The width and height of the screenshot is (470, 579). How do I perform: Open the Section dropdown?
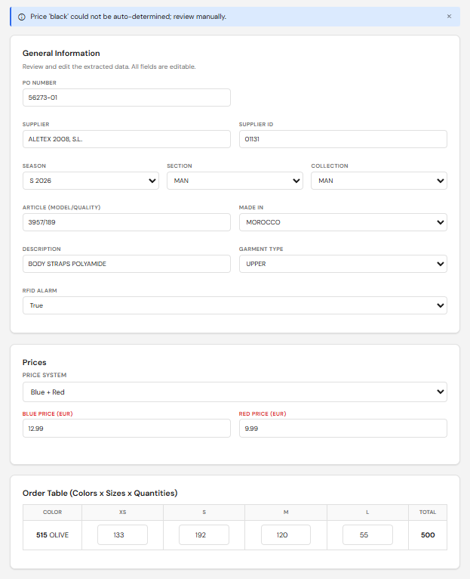click(x=235, y=181)
